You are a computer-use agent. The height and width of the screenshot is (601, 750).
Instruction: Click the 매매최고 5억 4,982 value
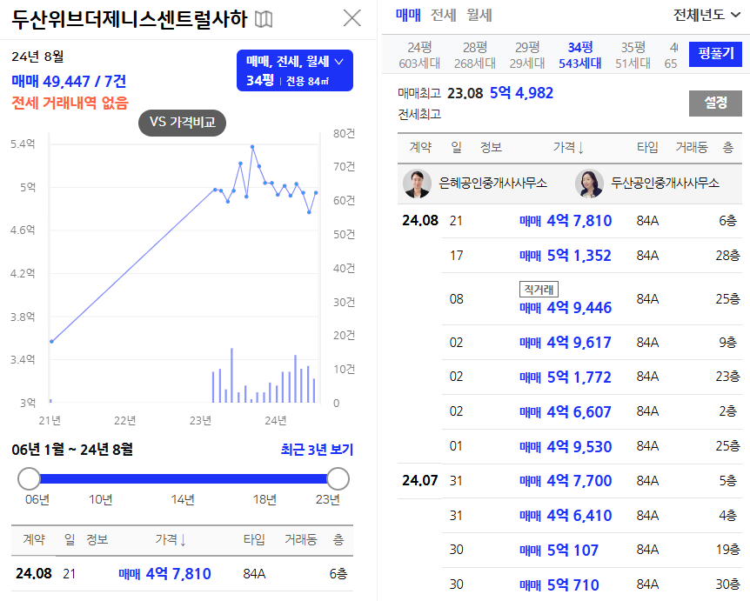[x=521, y=93]
